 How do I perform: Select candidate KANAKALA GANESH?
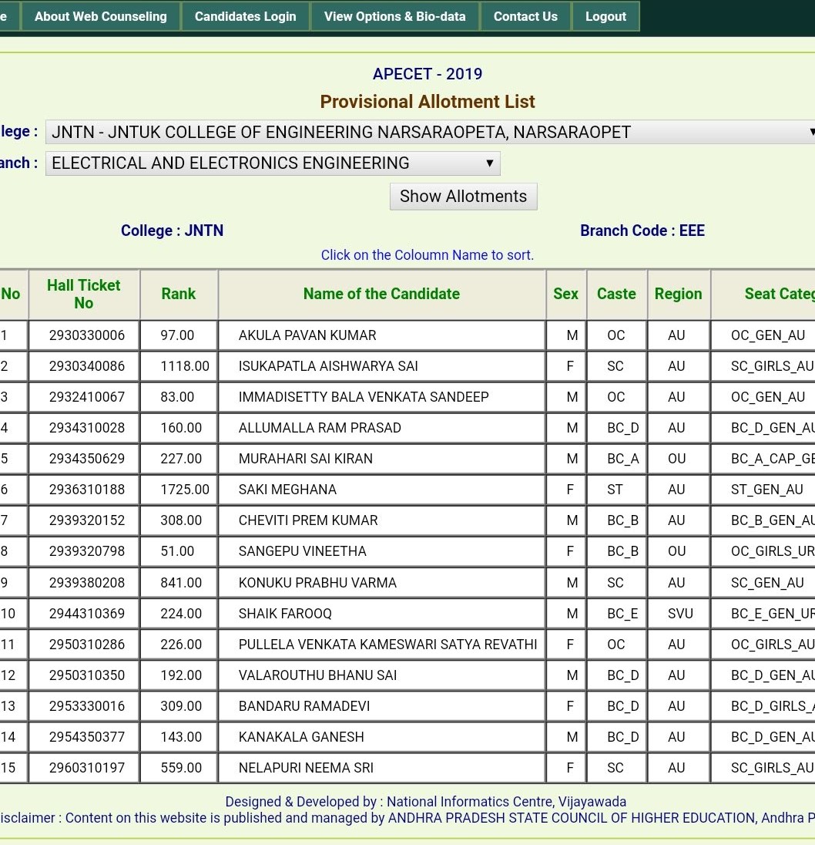tap(301, 737)
